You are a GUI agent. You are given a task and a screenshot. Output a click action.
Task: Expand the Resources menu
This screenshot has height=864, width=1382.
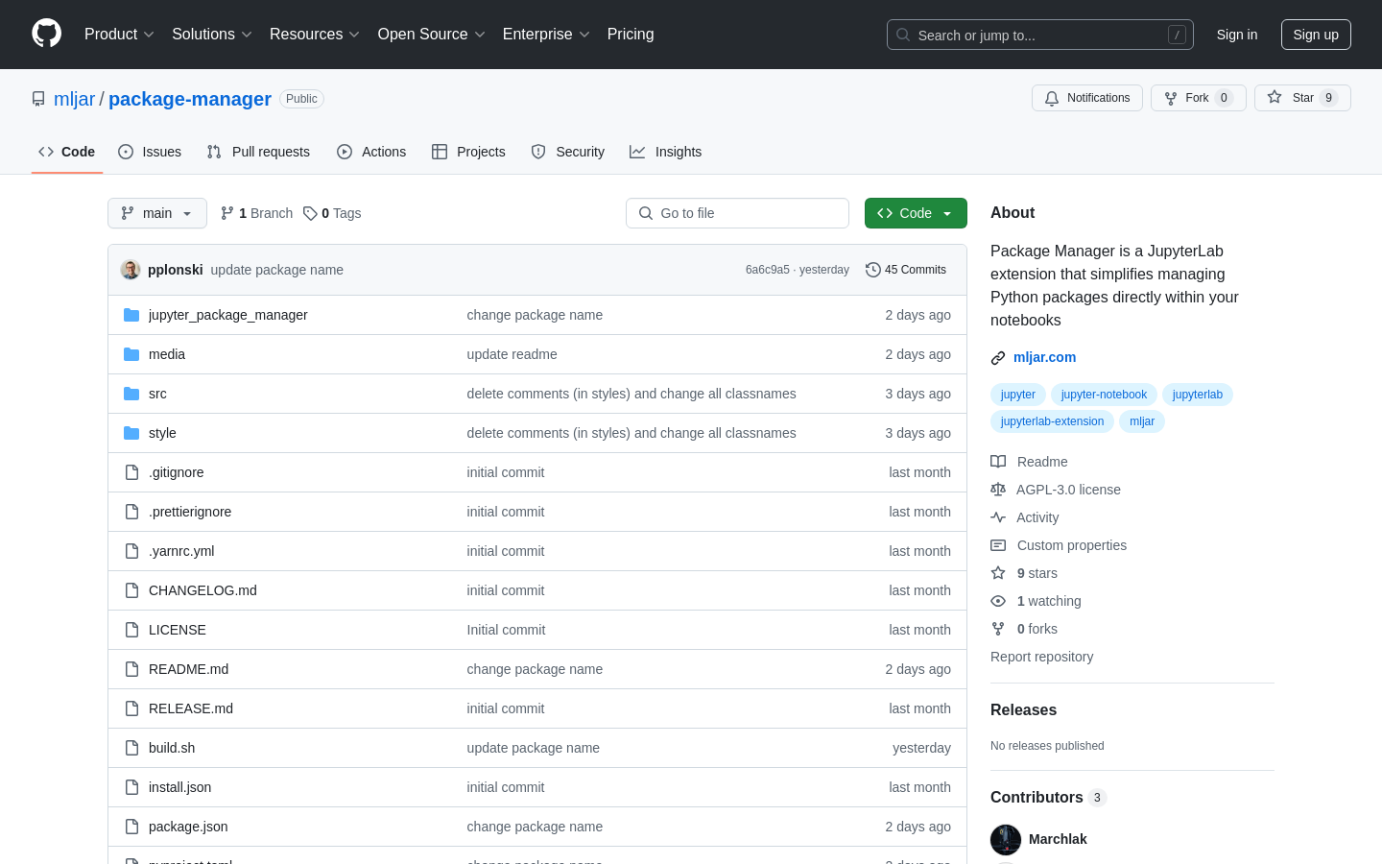(315, 35)
